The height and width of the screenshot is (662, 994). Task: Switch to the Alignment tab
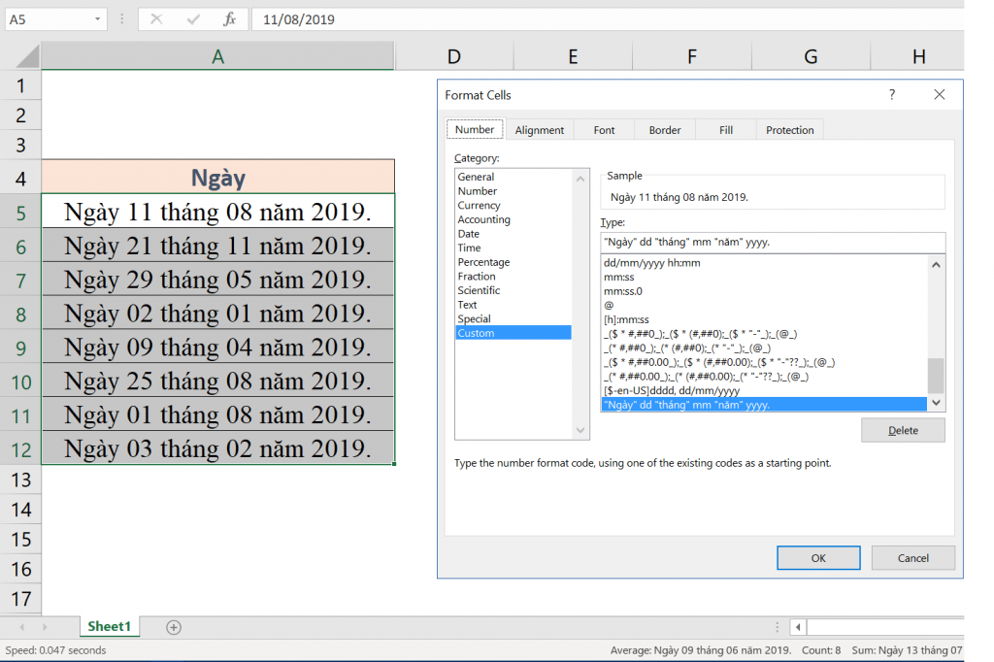tap(540, 130)
